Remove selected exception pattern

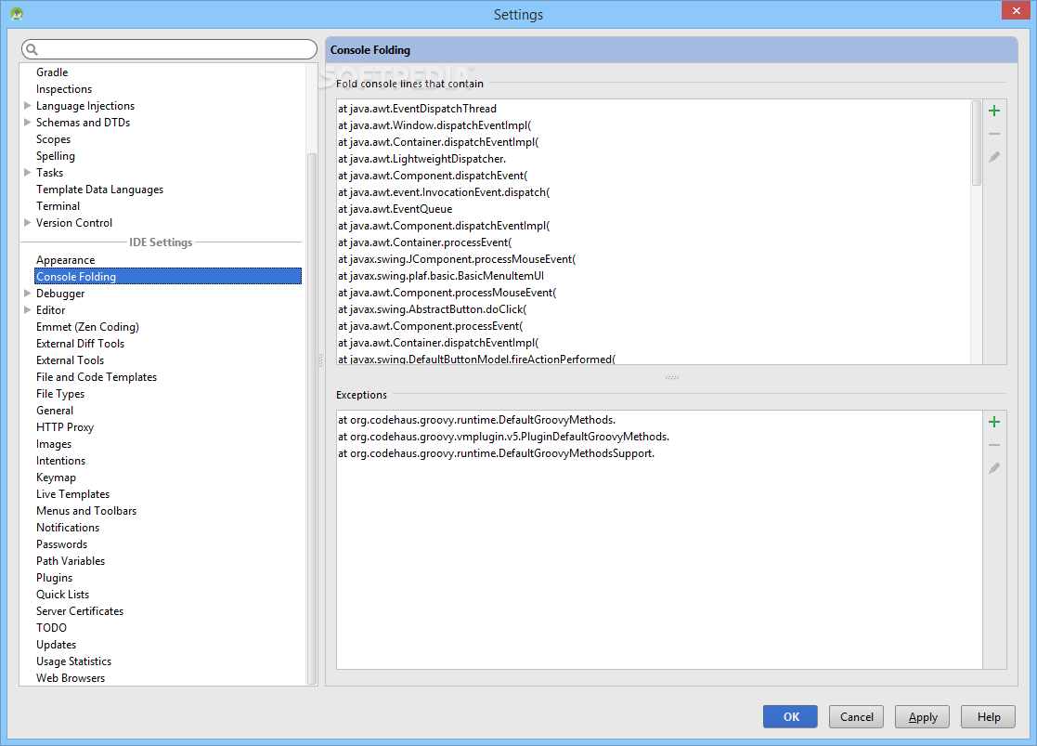tap(994, 445)
